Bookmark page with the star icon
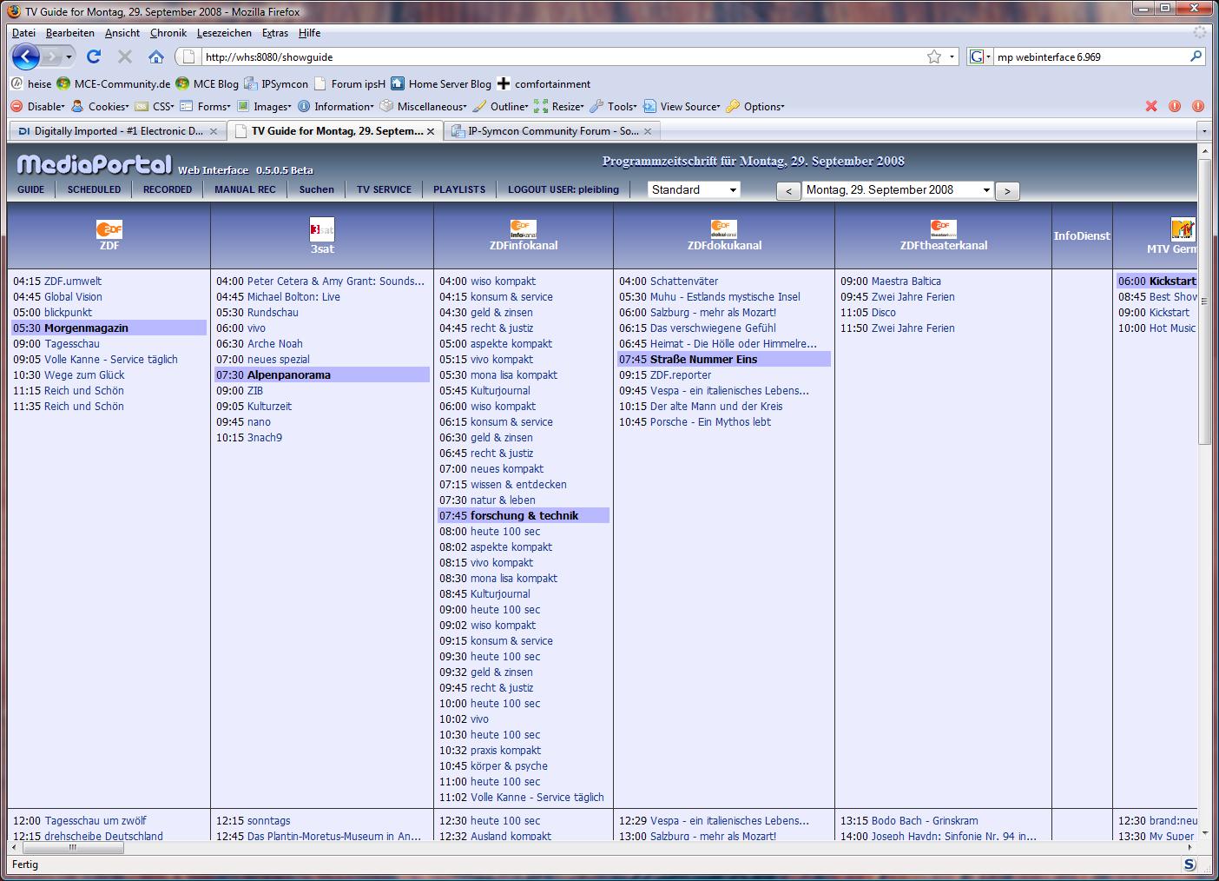 [x=934, y=56]
